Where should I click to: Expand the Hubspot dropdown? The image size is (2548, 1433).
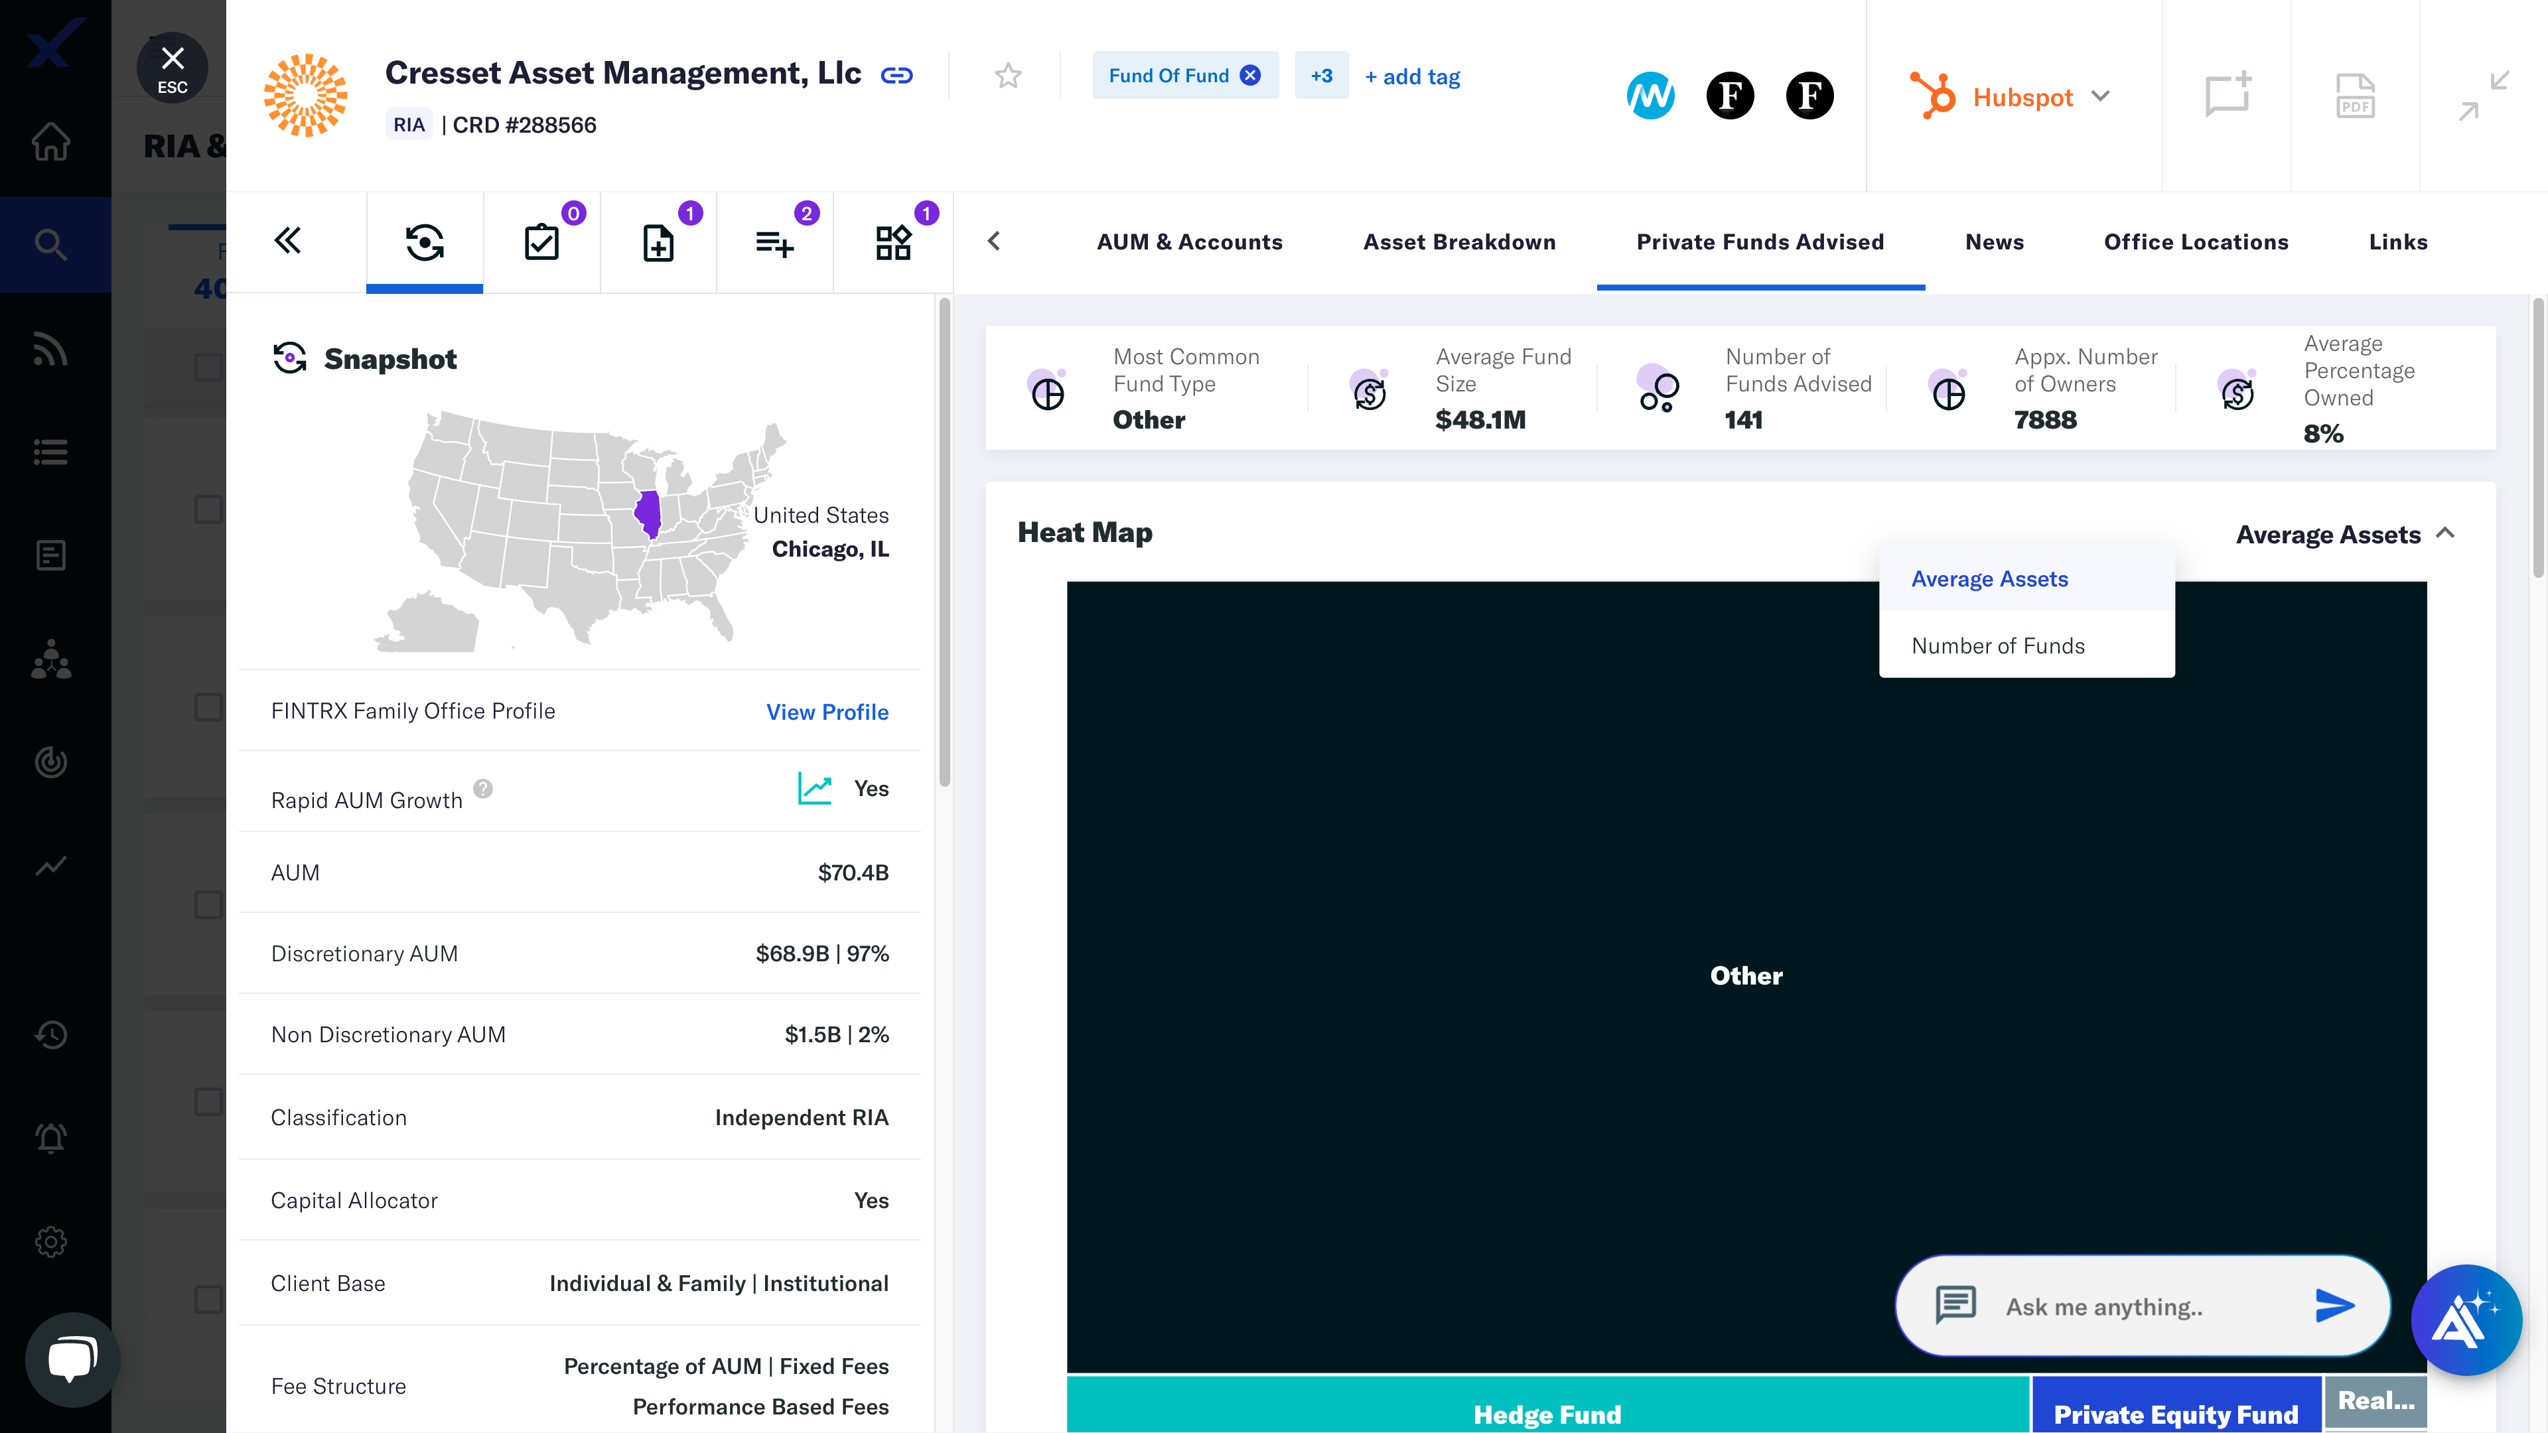pyautogui.click(x=2010, y=96)
